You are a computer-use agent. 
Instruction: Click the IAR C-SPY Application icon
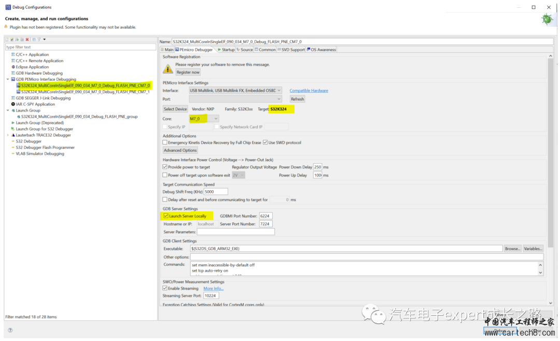(x=13, y=104)
